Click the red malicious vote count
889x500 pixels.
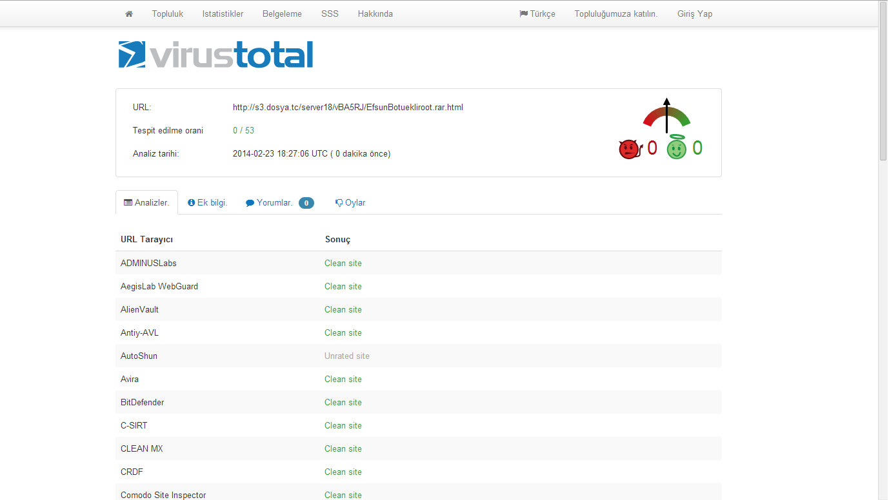pyautogui.click(x=652, y=148)
